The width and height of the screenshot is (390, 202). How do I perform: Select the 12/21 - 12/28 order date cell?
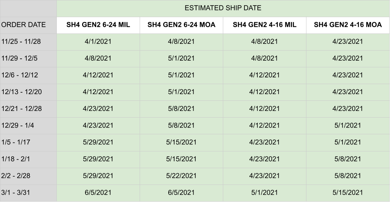28,109
